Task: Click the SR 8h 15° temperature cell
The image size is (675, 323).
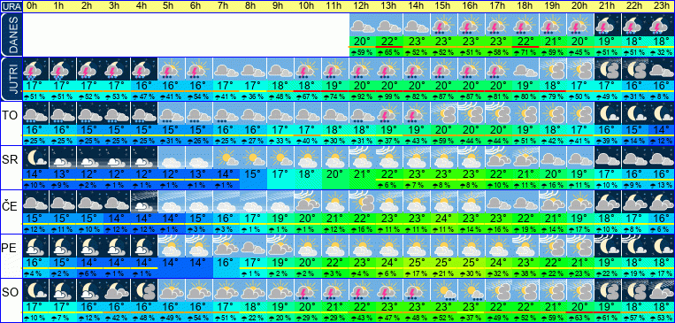Action: click(253, 173)
